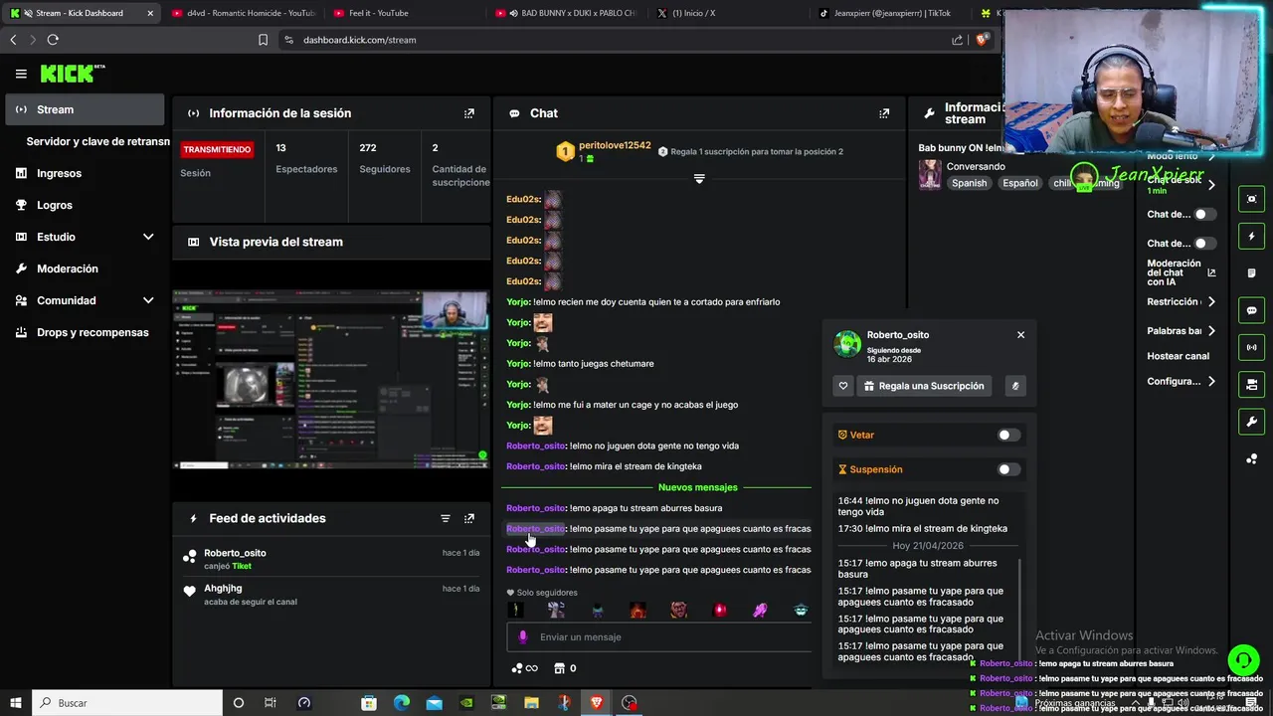Open Servidor y clave de retransmisión
Viewport: 1273px width, 716px height.
click(x=97, y=141)
